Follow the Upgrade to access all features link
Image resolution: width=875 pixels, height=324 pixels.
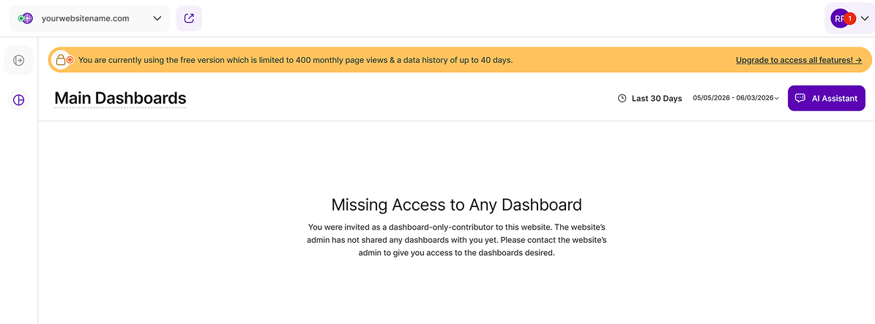(x=799, y=60)
